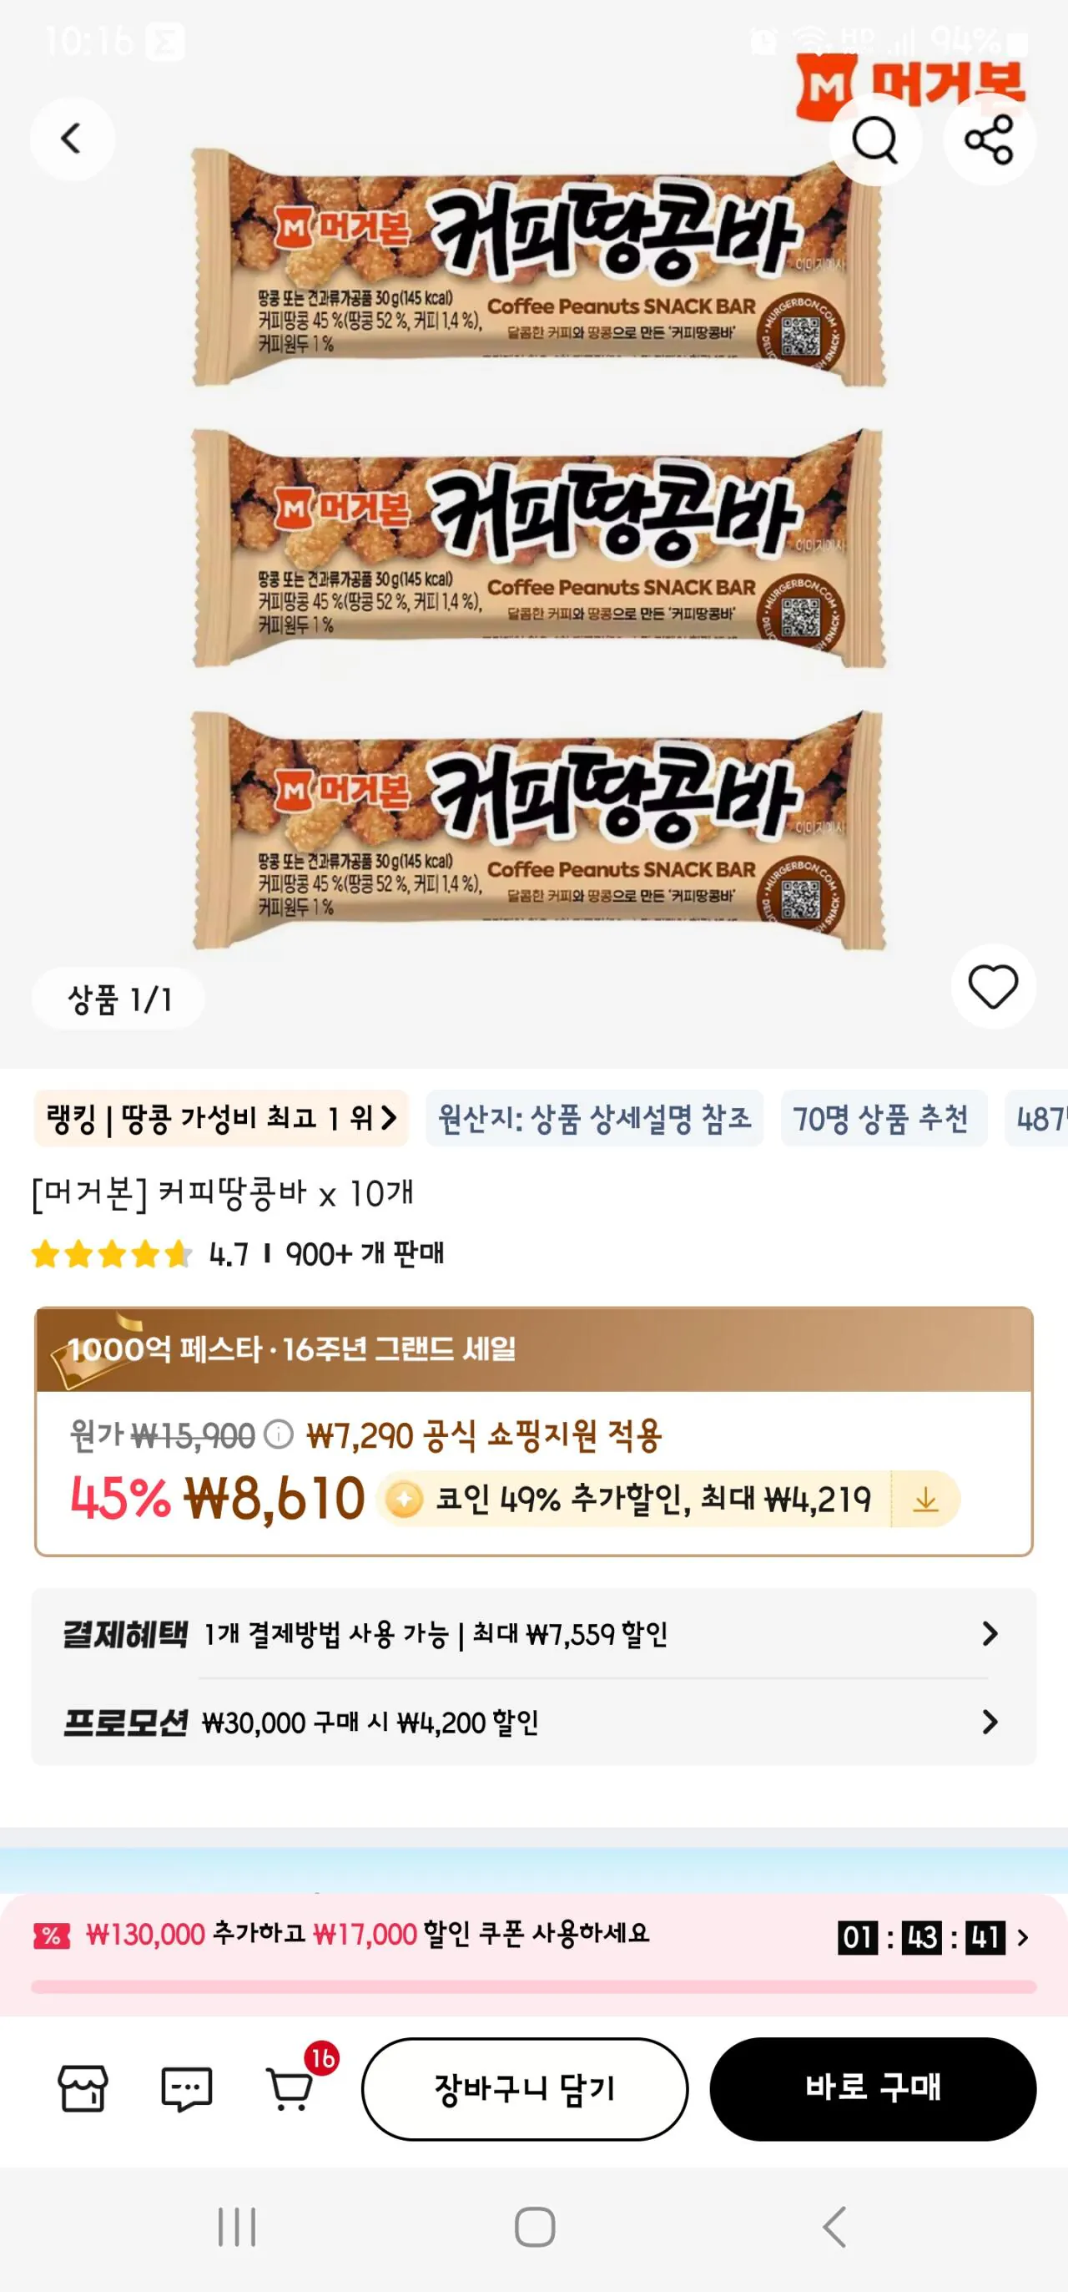The height and width of the screenshot is (2292, 1068).
Task: Expand 결제혜택 payment benefits row
Action: (x=533, y=1633)
